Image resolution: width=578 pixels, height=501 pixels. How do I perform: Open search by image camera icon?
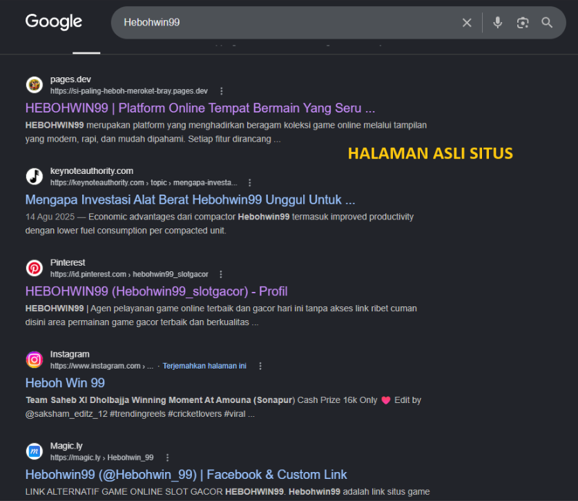522,23
